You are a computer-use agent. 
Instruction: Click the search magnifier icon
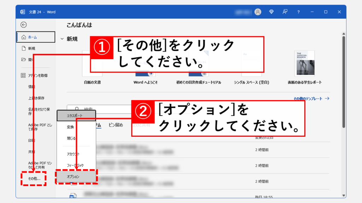tap(77, 109)
